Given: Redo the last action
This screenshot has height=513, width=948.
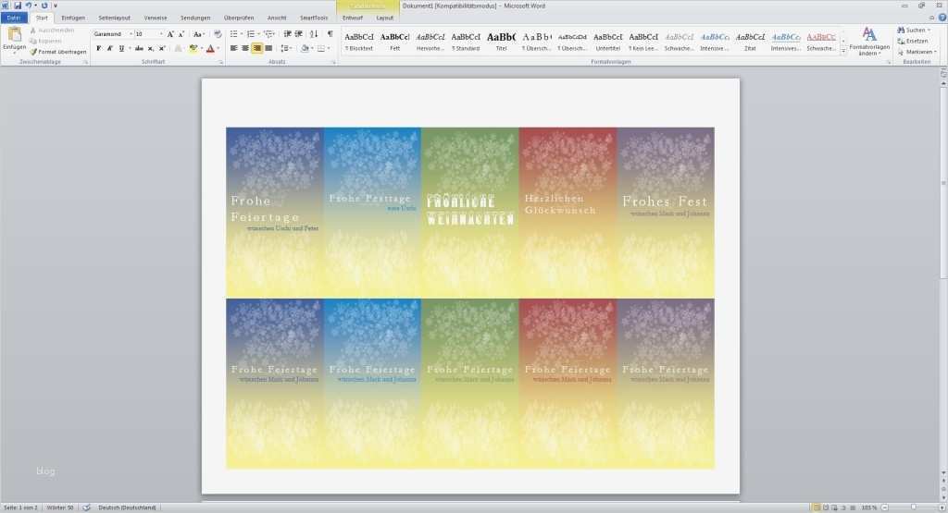Looking at the screenshot, I should [x=44, y=6].
